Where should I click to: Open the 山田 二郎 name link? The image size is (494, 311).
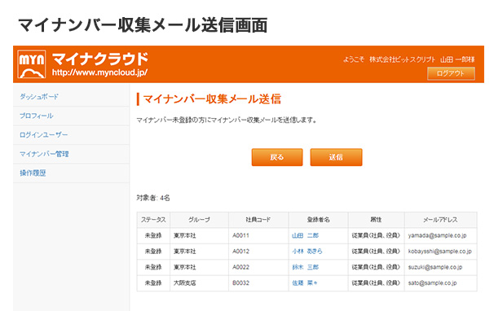(x=305, y=235)
